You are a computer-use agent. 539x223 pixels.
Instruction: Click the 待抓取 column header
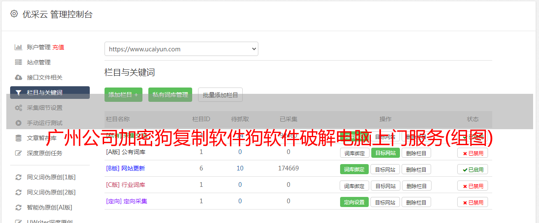(240, 119)
